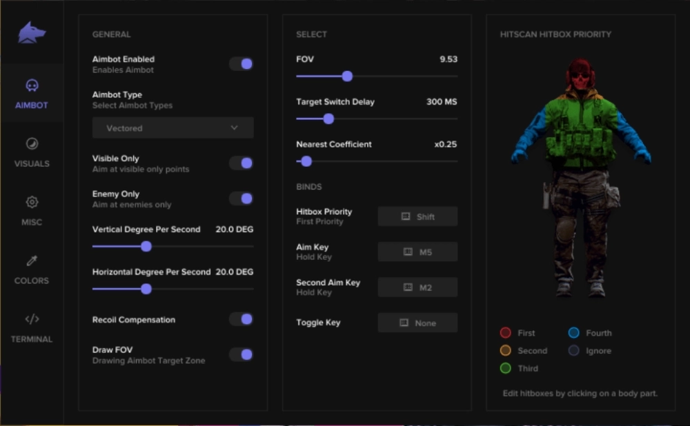Toggle Draw FOV off
The width and height of the screenshot is (690, 426).
tap(241, 354)
